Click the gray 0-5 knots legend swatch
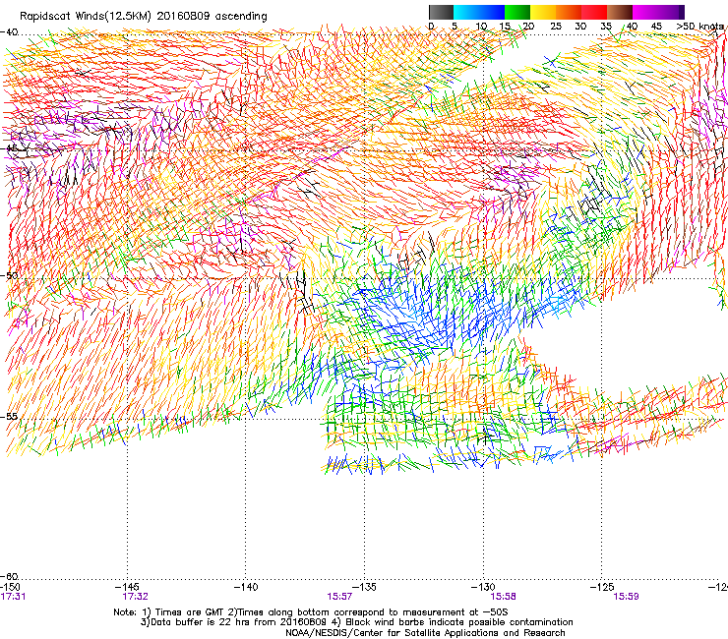The image size is (728, 639). pos(441,12)
